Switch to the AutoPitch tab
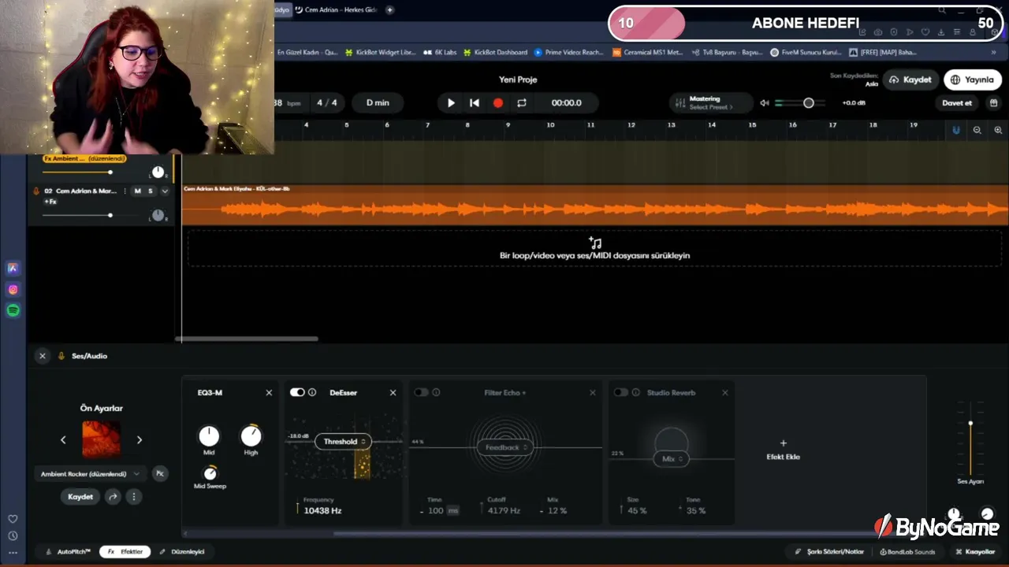This screenshot has height=567, width=1009. [x=69, y=552]
